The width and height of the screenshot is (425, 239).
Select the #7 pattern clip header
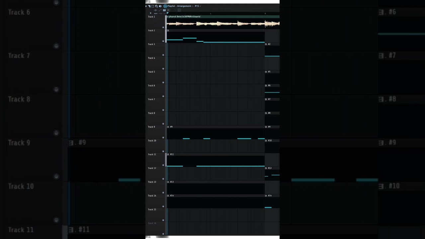(272, 99)
